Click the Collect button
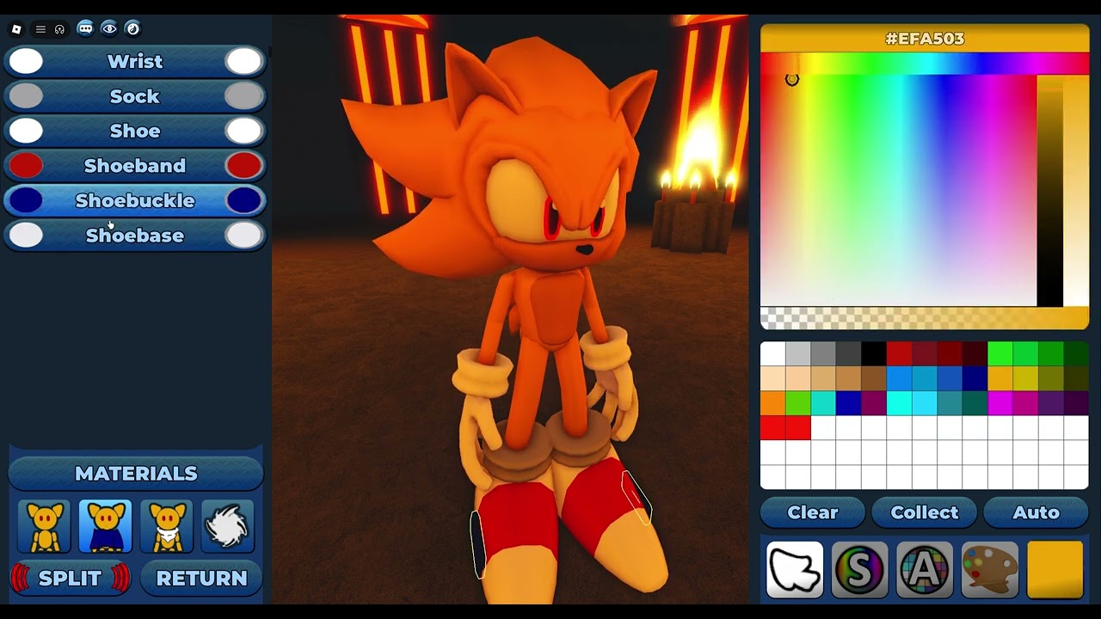Image resolution: width=1101 pixels, height=619 pixels. click(925, 512)
